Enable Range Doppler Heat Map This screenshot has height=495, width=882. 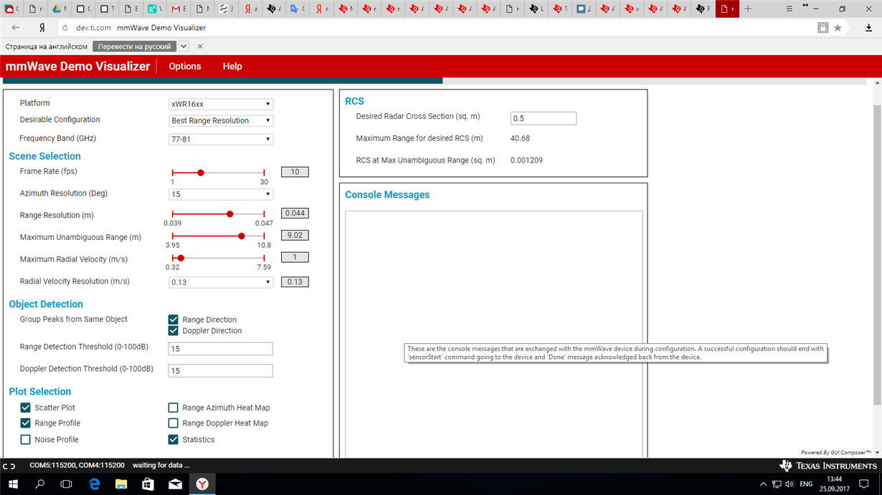[173, 423]
